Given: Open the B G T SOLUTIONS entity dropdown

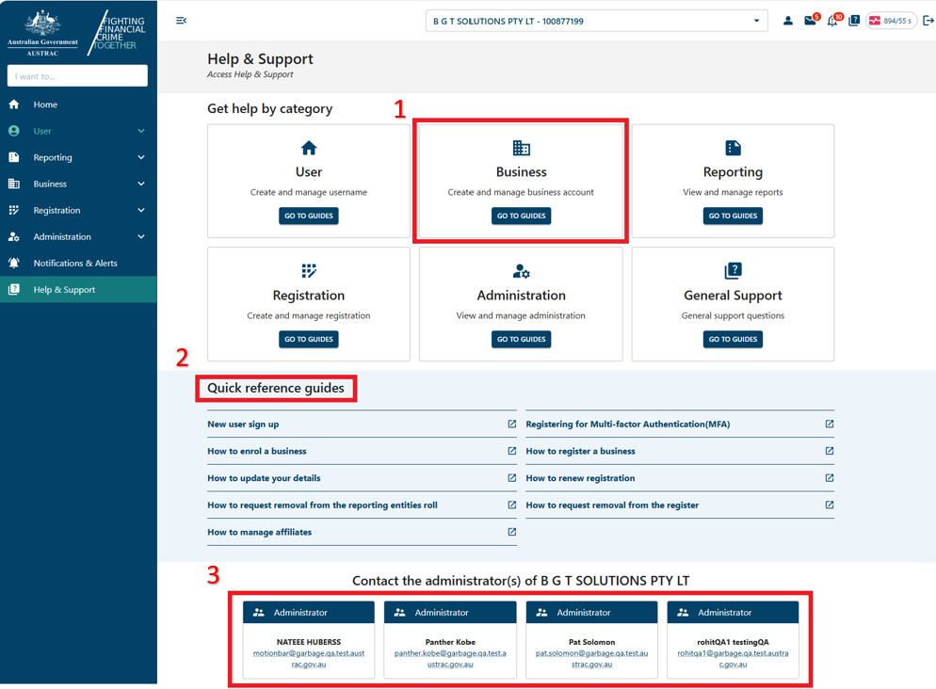Looking at the screenshot, I should (596, 20).
